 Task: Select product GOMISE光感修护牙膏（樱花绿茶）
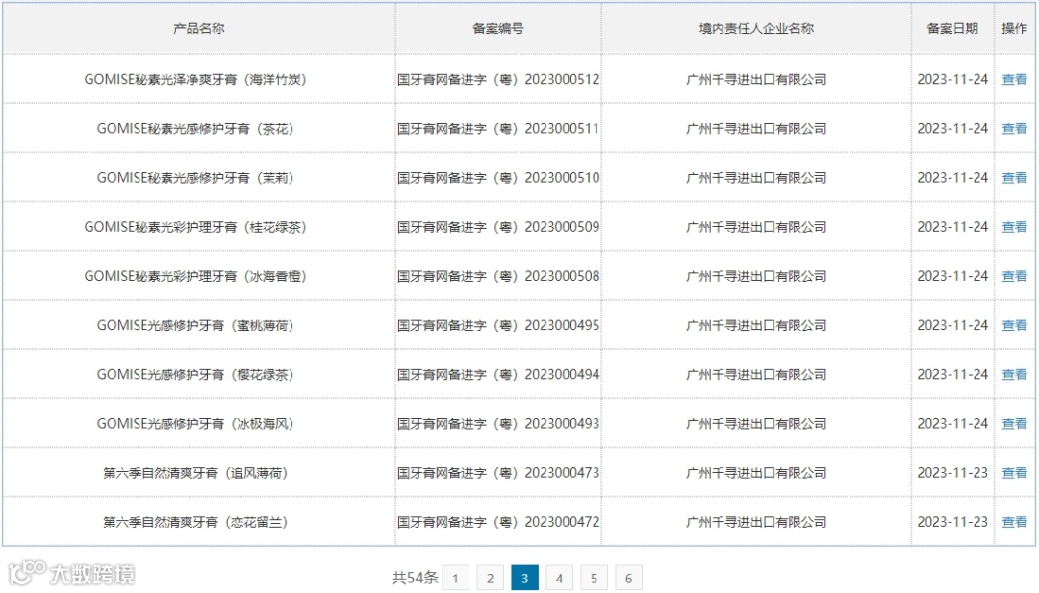[x=195, y=375]
